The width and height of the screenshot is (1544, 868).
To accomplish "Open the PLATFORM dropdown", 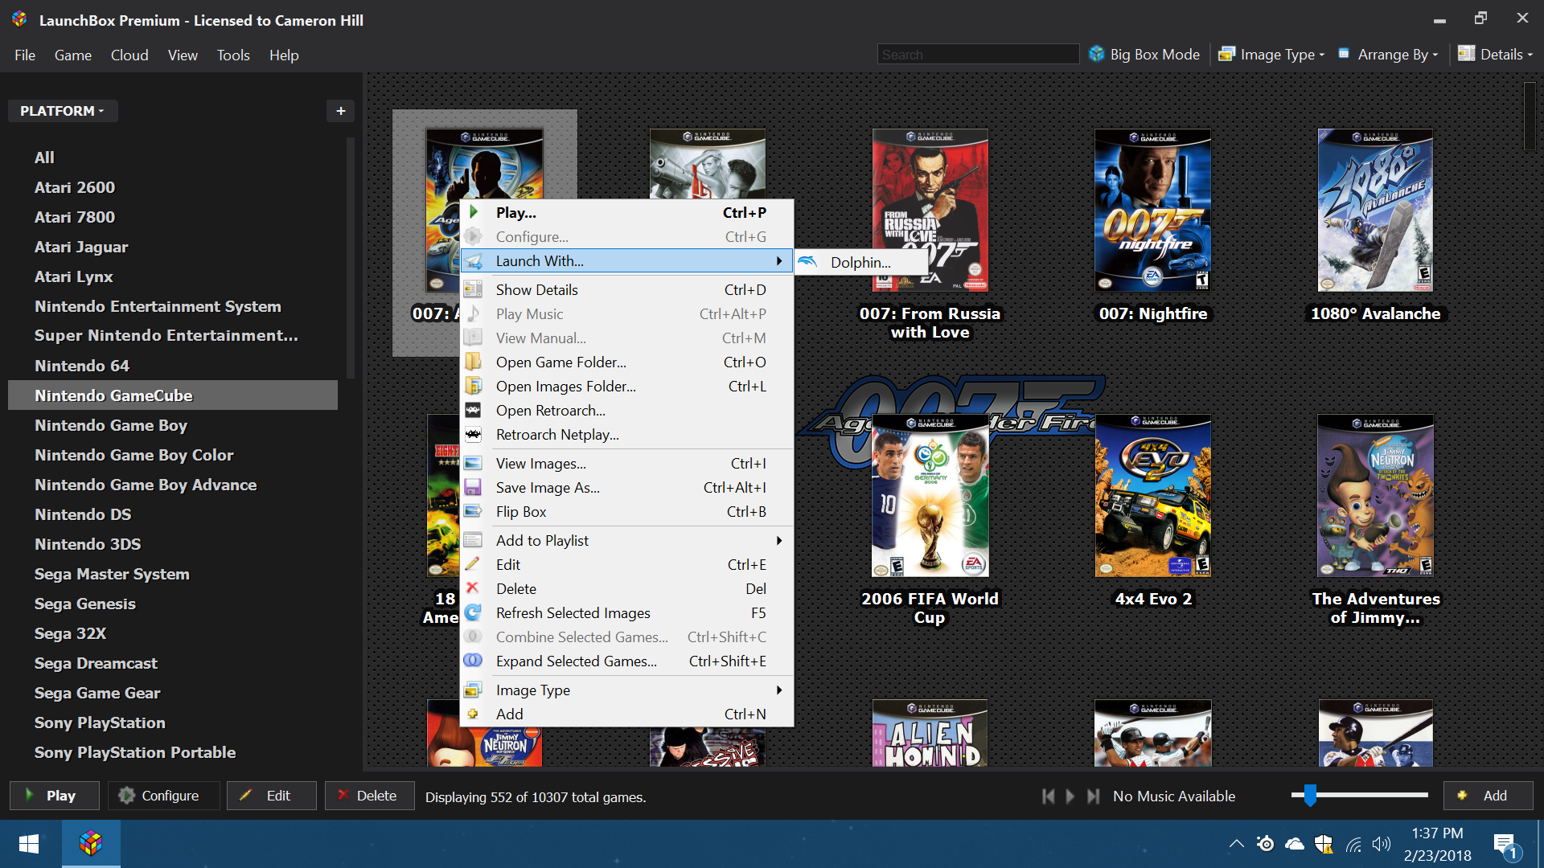I will (63, 111).
